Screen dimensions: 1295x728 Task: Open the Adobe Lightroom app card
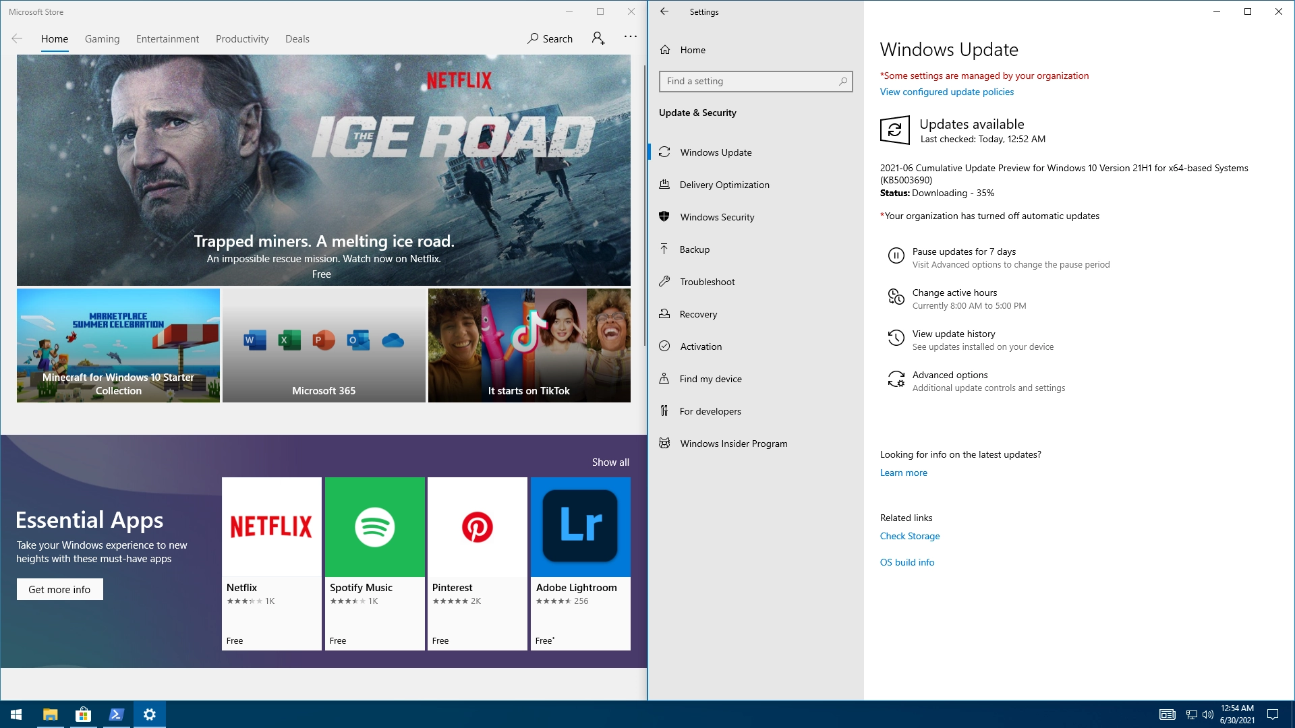(581, 564)
